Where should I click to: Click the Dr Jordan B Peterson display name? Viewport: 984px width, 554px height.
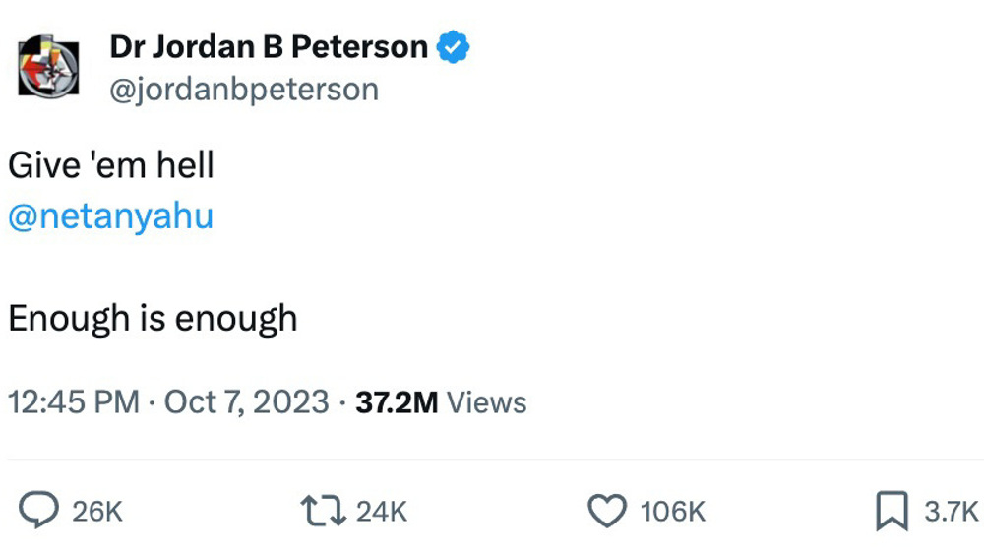click(x=269, y=46)
